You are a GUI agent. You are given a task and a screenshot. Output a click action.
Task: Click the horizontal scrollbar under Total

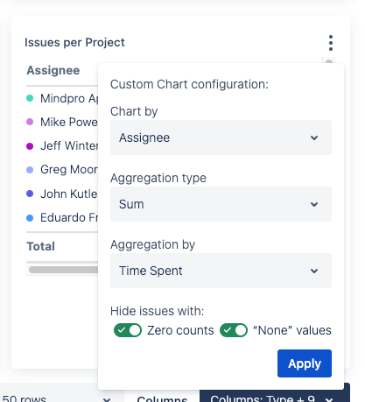pyautogui.click(x=63, y=270)
